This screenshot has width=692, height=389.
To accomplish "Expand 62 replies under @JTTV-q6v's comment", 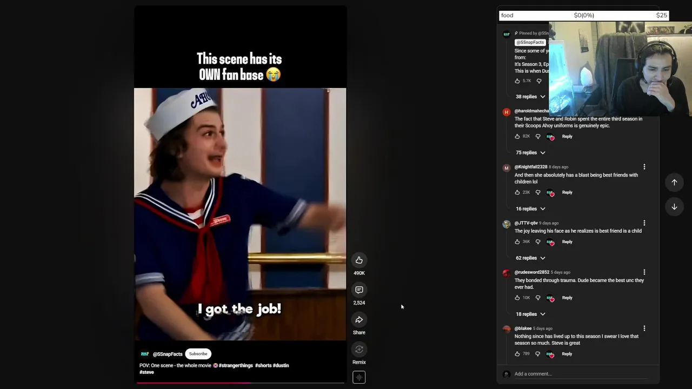I will click(530, 258).
